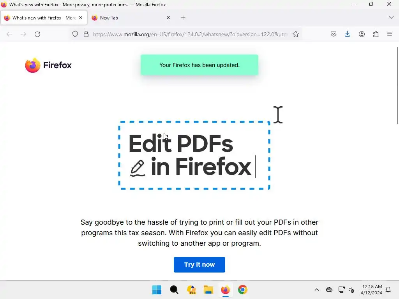The height and width of the screenshot is (299, 399).
Task: Open the notifications bell icon
Action: 388,290
